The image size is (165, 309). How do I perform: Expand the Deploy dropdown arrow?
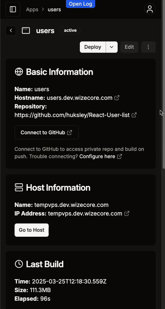(x=112, y=47)
